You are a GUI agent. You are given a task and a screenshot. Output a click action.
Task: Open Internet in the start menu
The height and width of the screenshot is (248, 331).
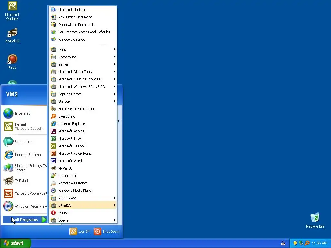[25, 113]
